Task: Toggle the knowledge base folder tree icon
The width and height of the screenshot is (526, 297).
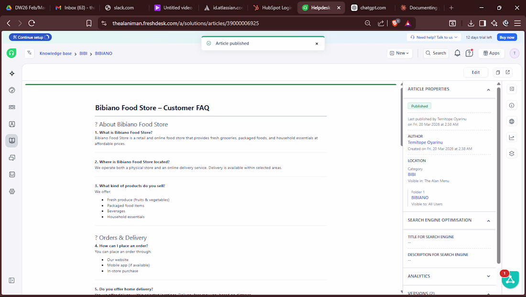Action: 30,53
